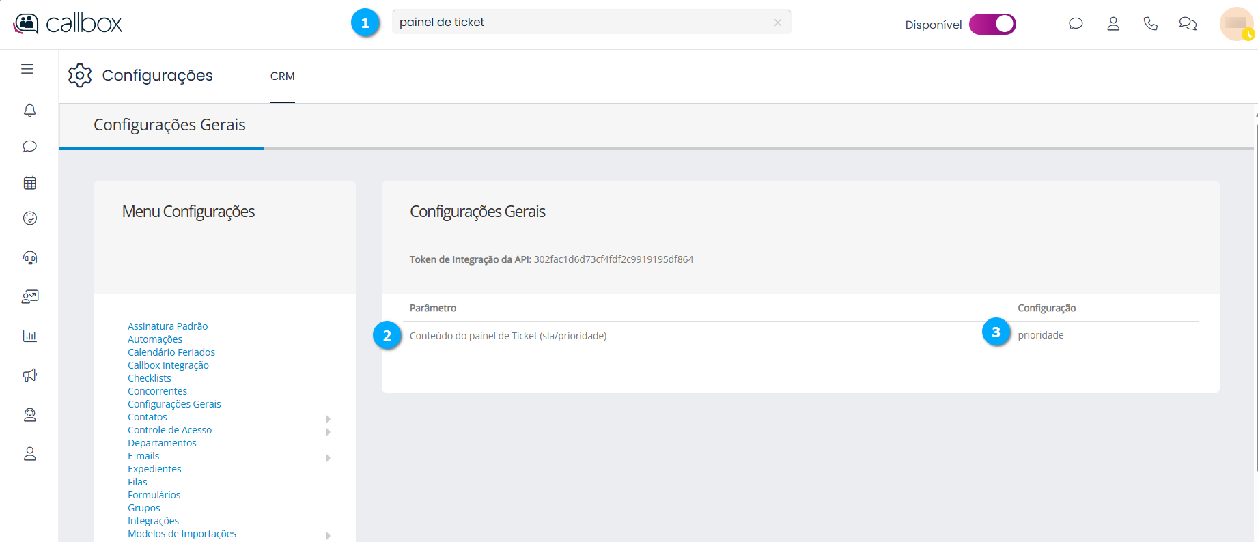Image resolution: width=1258 pixels, height=542 pixels.
Task: Open the Automações link
Action: pos(155,339)
